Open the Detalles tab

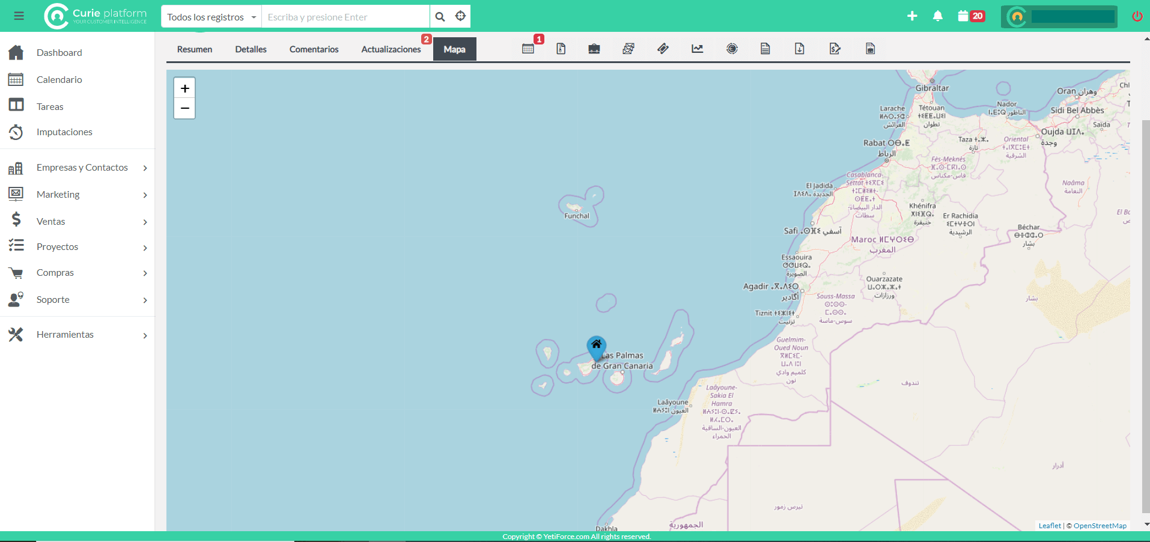(251, 49)
